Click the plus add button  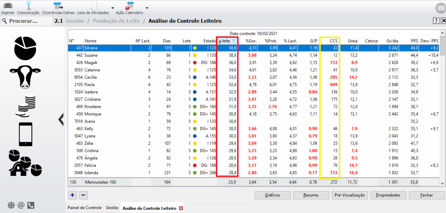(73, 195)
